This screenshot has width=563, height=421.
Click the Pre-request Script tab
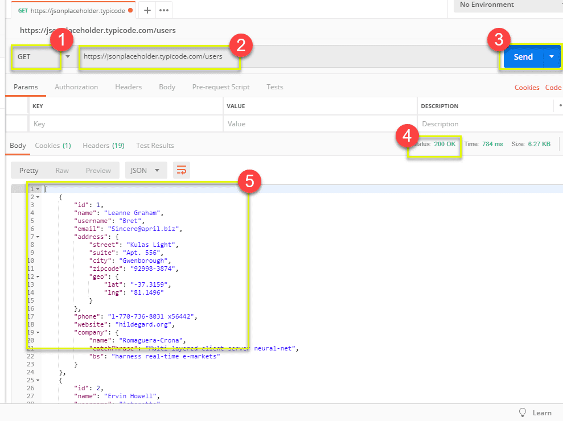point(220,87)
